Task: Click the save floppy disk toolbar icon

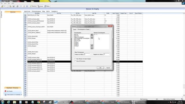Action: pos(14,6)
